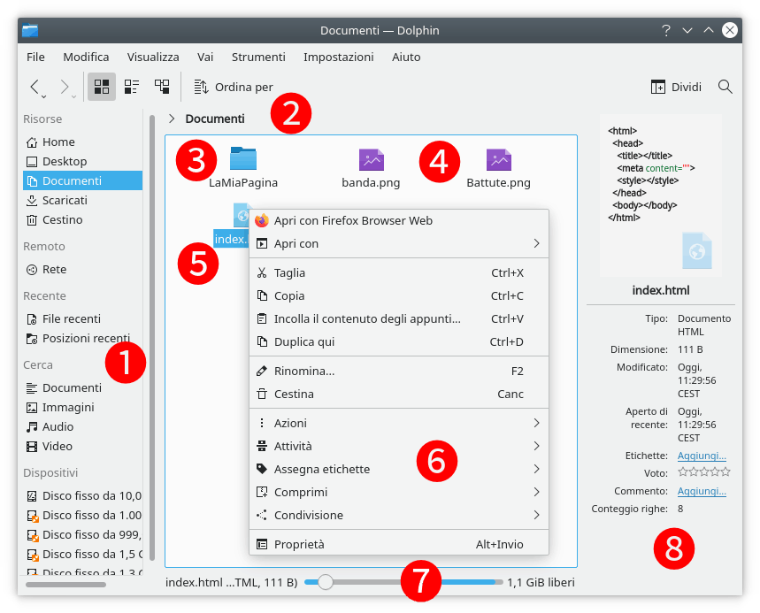Click the search magnifier icon

725,87
